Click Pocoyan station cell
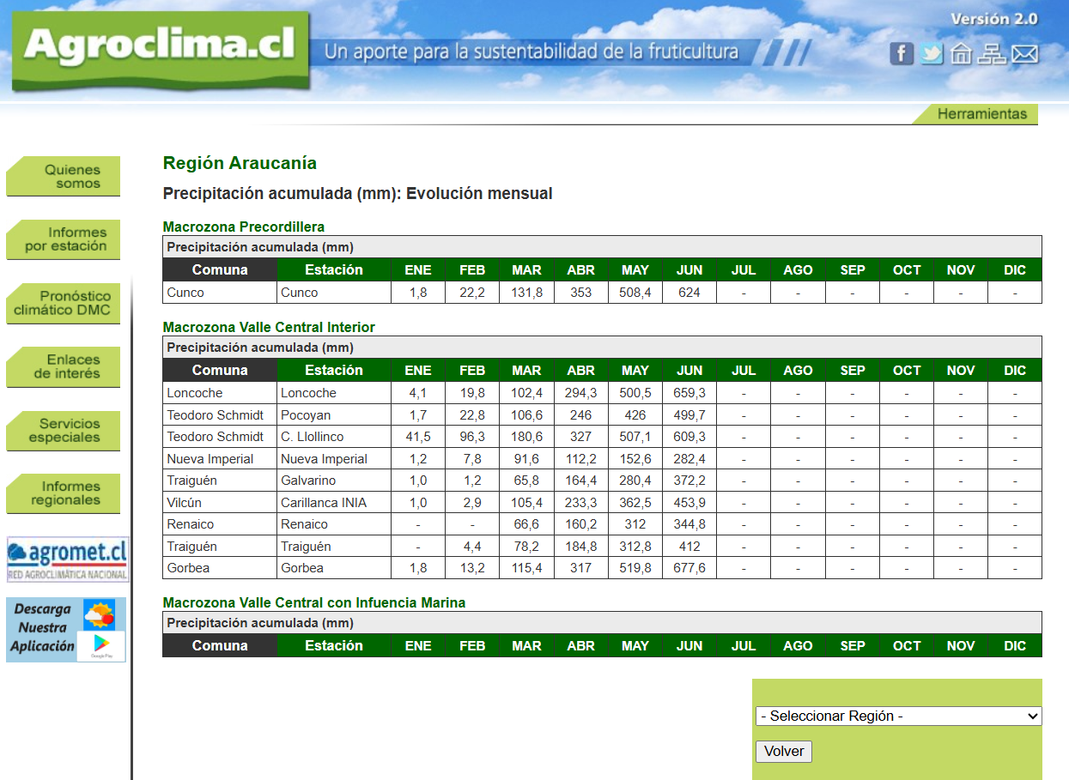 334,415
